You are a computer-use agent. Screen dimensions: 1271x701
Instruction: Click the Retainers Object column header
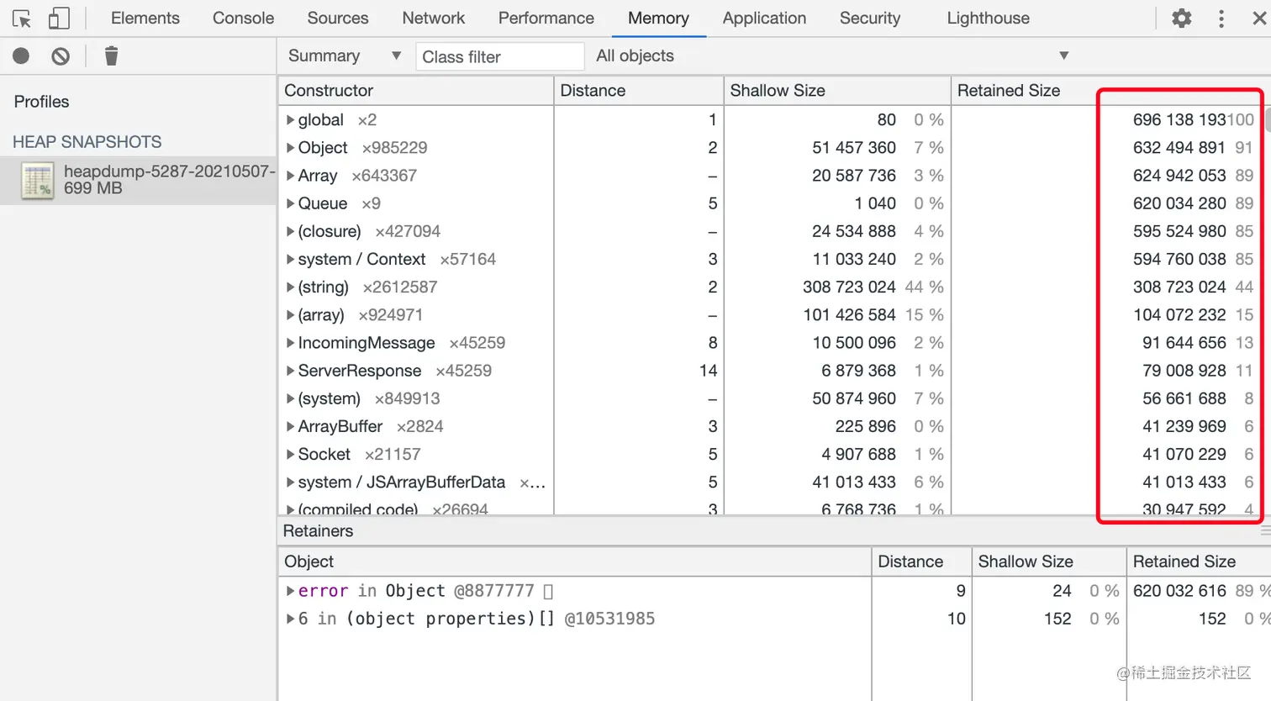pos(574,561)
